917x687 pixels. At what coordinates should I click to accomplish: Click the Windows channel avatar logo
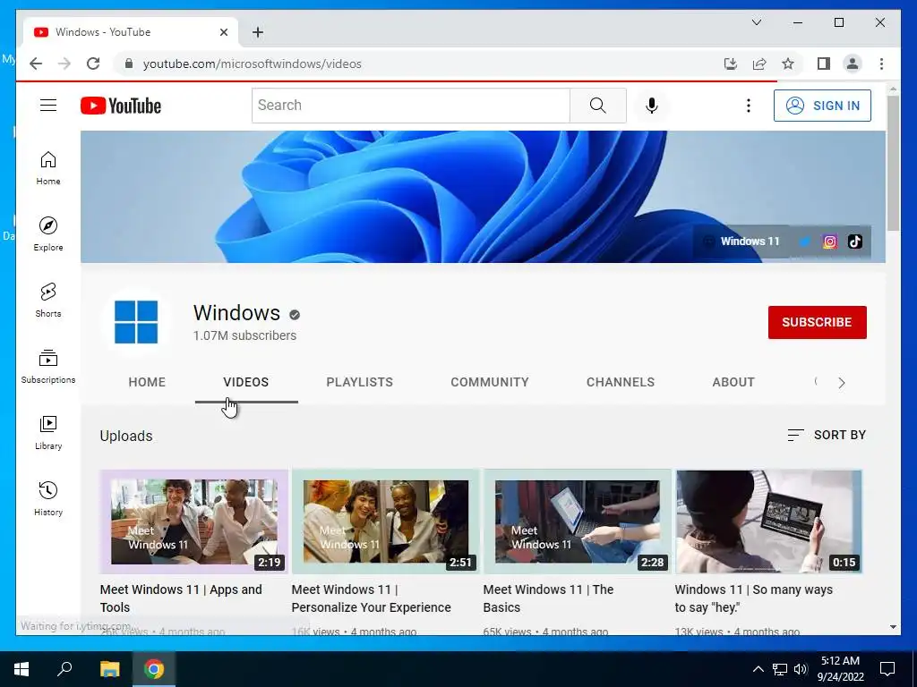tap(136, 322)
